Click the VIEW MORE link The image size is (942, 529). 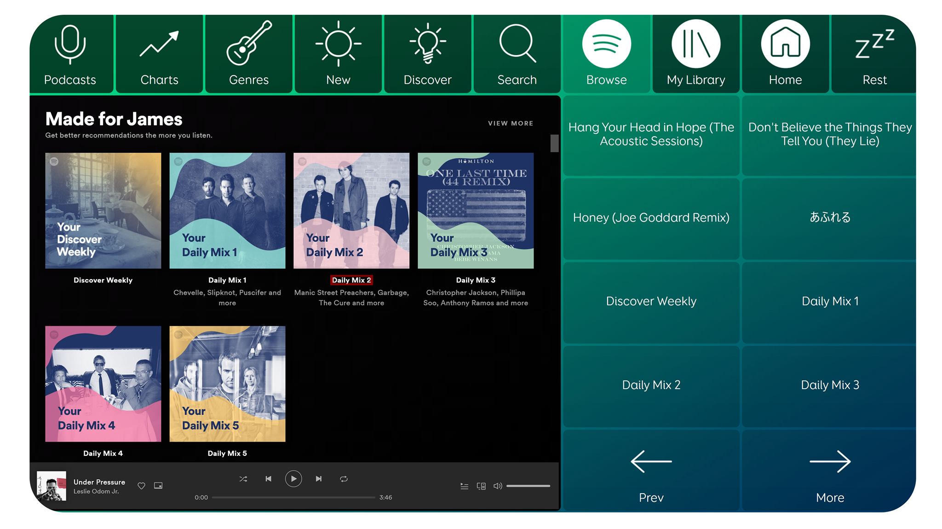[x=511, y=123]
